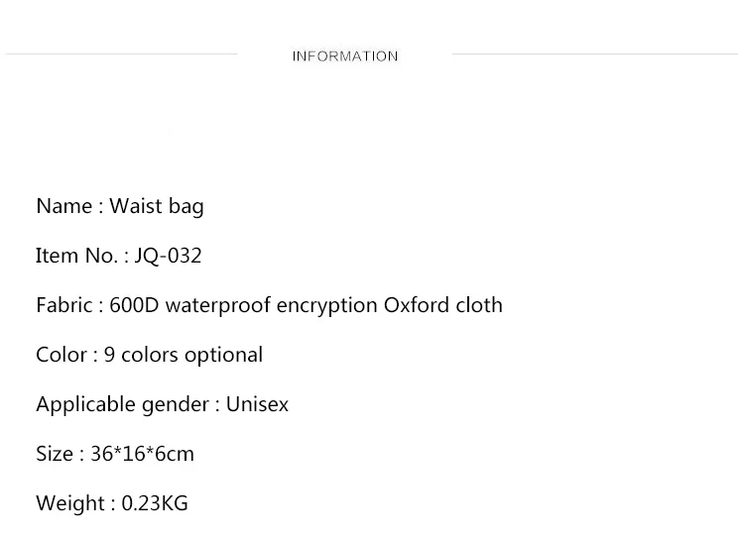744x539 pixels.
Task: Click the INFORMATION heading
Action: (345, 56)
